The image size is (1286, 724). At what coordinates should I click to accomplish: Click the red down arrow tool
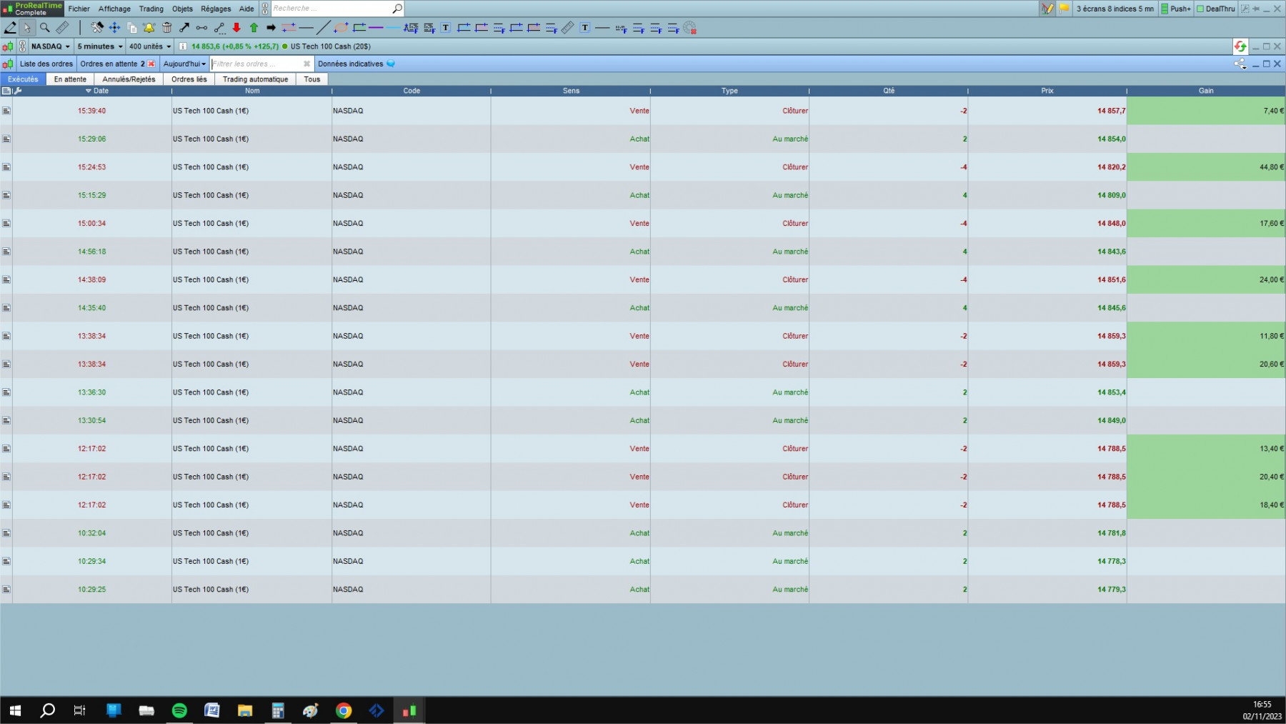click(x=236, y=28)
